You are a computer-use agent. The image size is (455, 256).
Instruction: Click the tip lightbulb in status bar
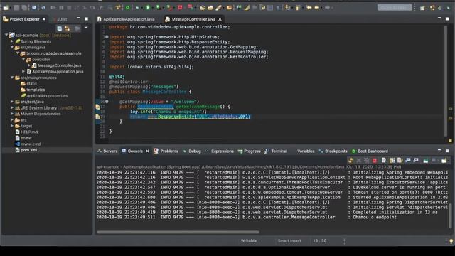point(451,241)
